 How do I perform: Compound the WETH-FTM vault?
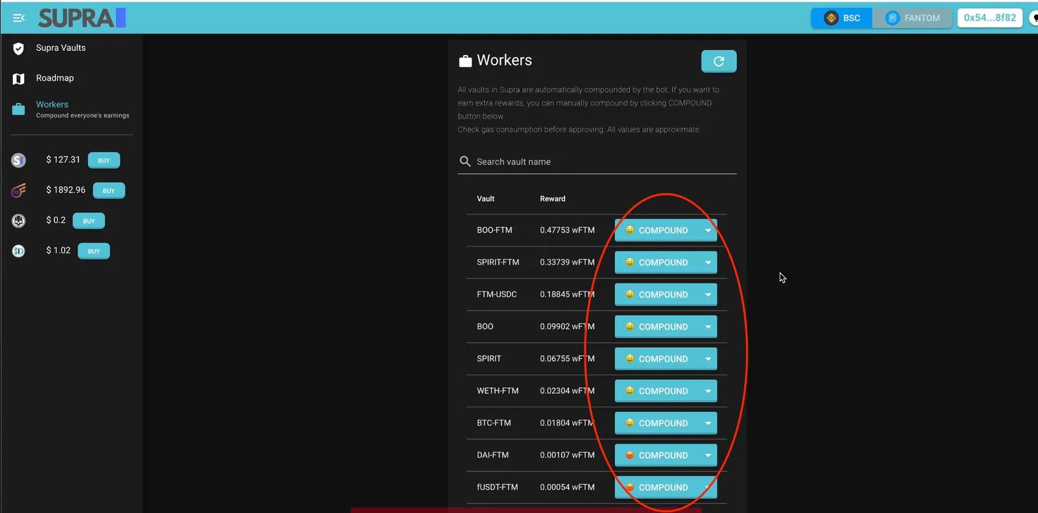(657, 391)
